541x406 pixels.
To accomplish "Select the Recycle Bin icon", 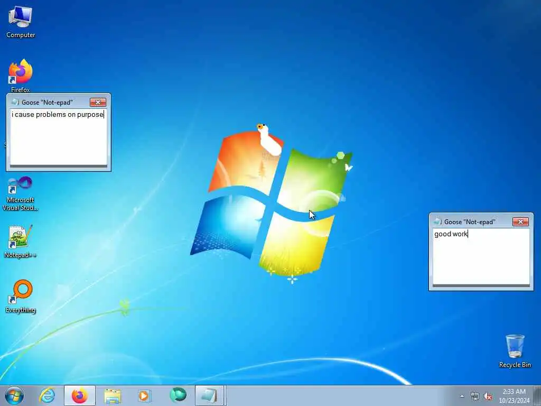I will pyautogui.click(x=515, y=351).
